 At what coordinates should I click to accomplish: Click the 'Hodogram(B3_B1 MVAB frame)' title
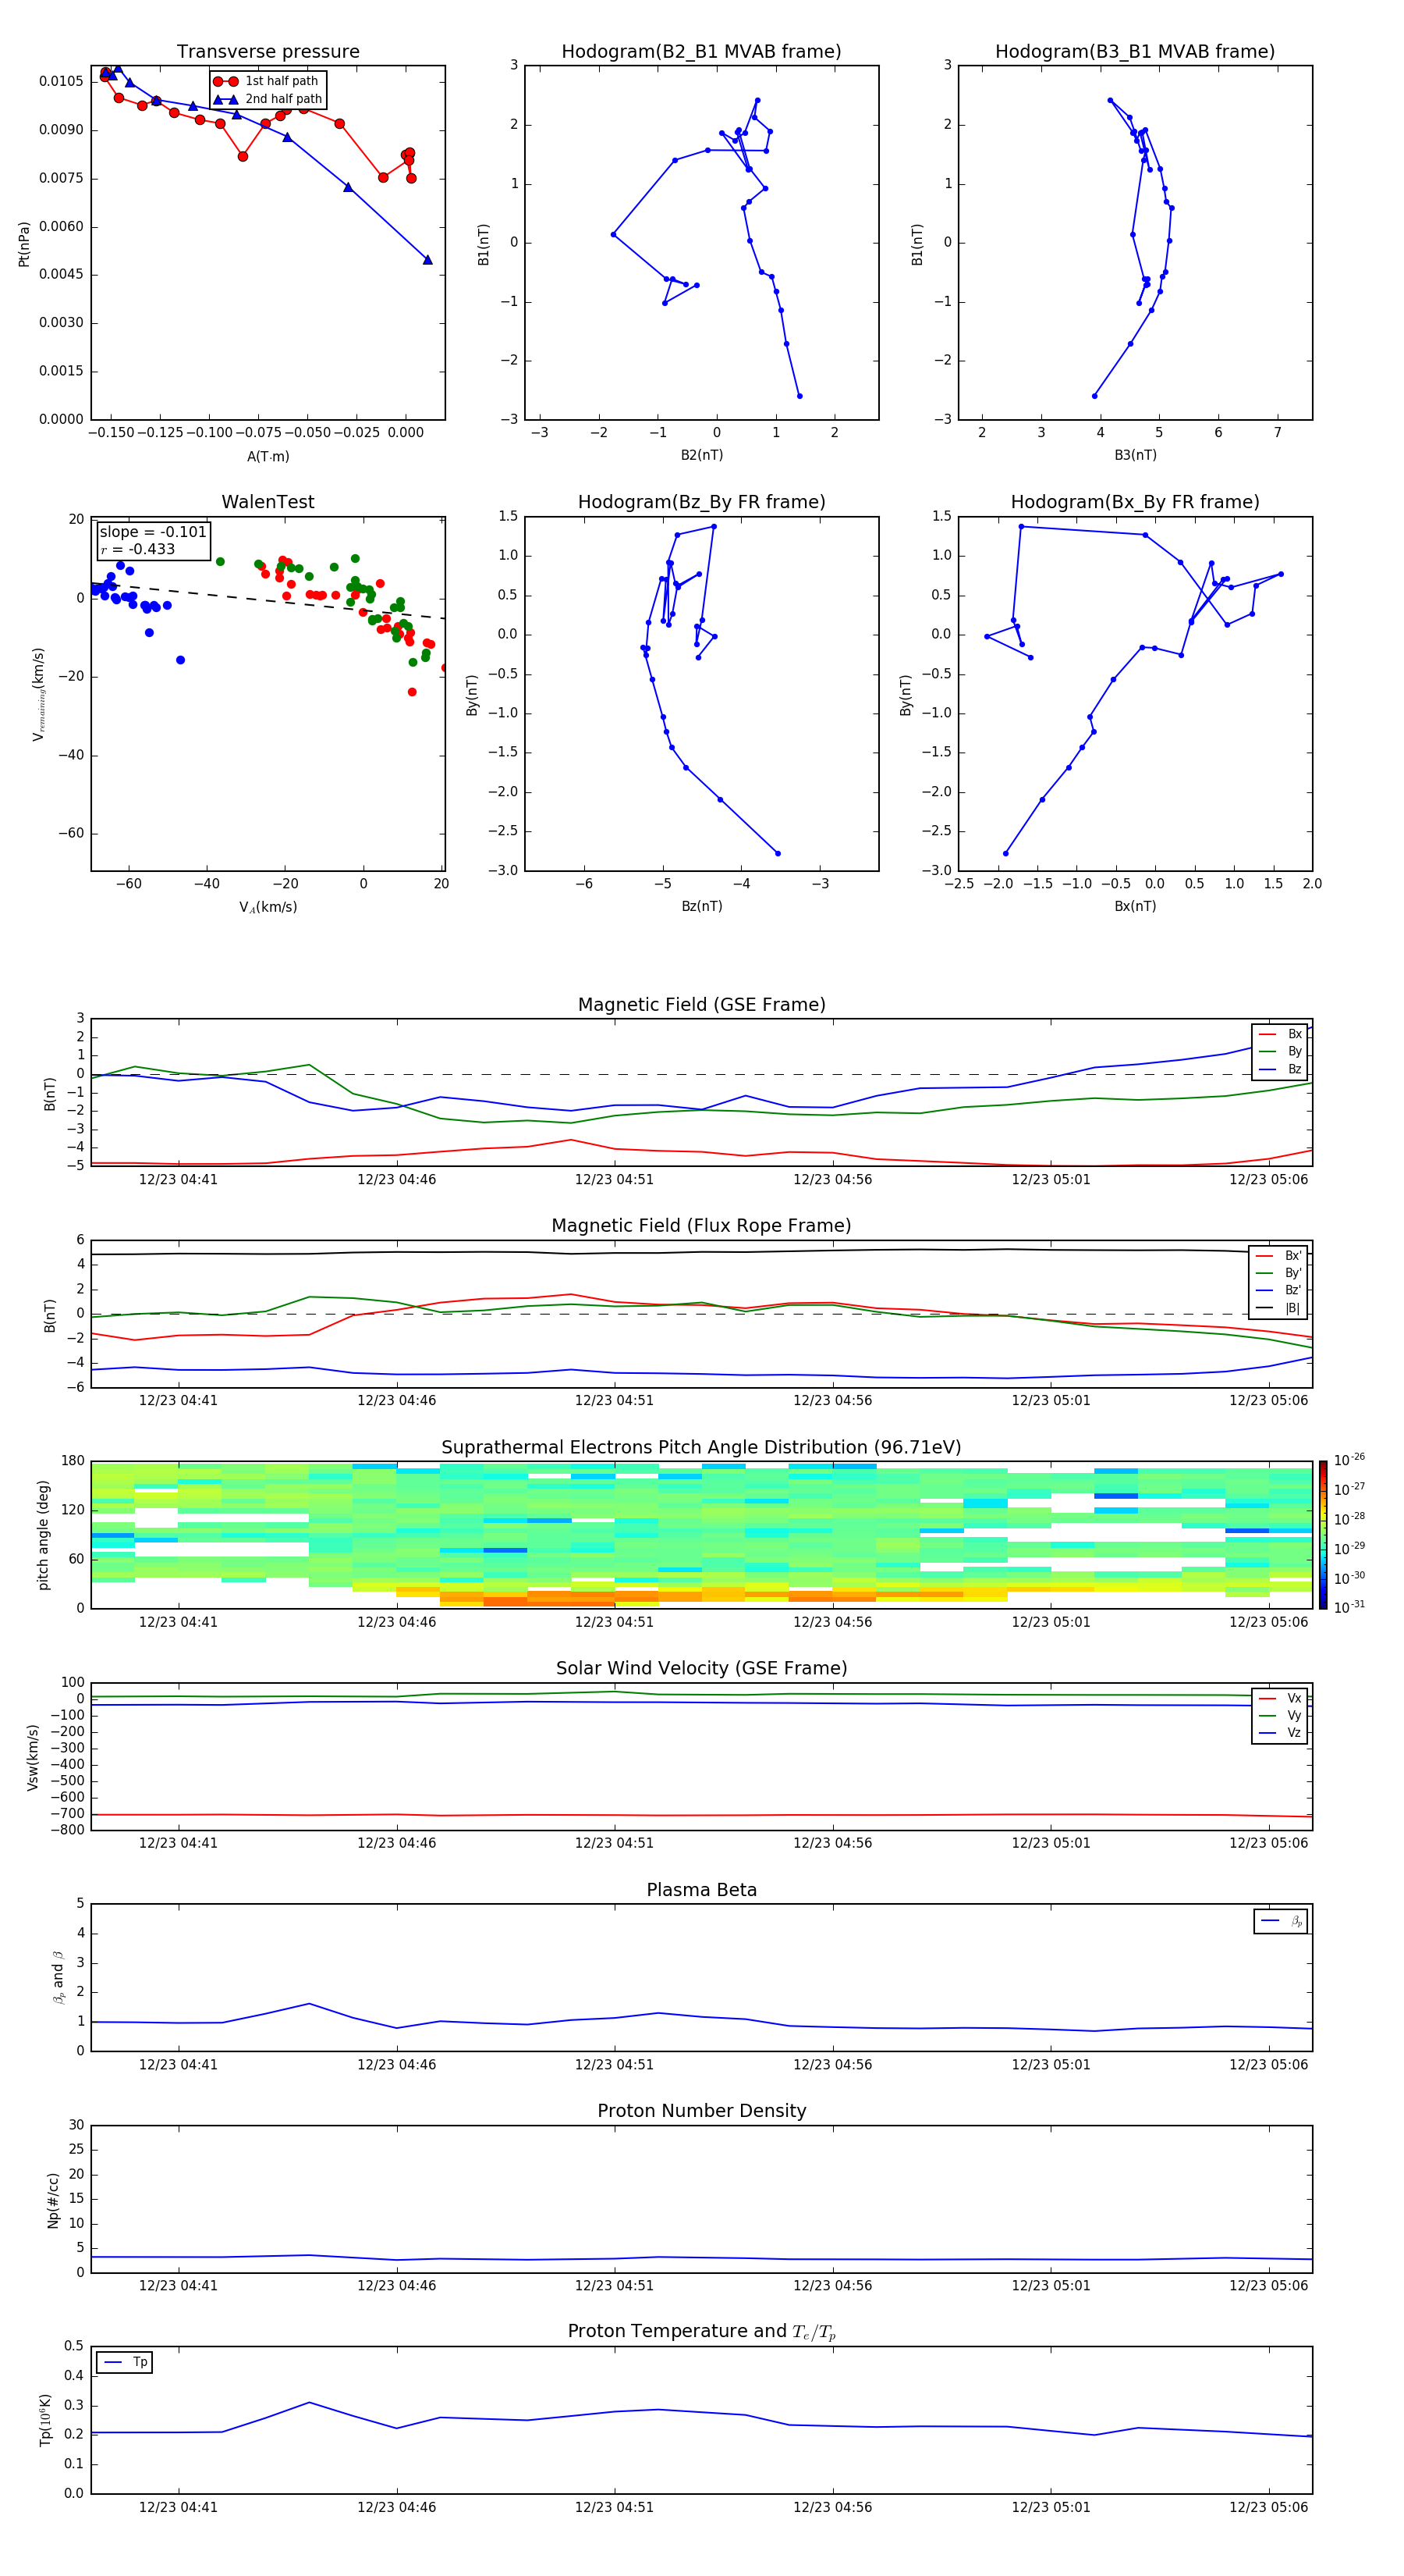[x=1135, y=52]
